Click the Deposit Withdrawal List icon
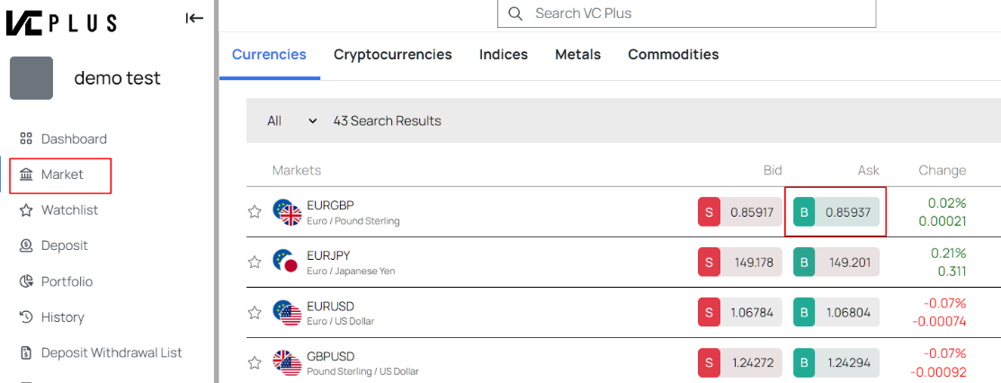The height and width of the screenshot is (383, 1001). pyautogui.click(x=26, y=352)
